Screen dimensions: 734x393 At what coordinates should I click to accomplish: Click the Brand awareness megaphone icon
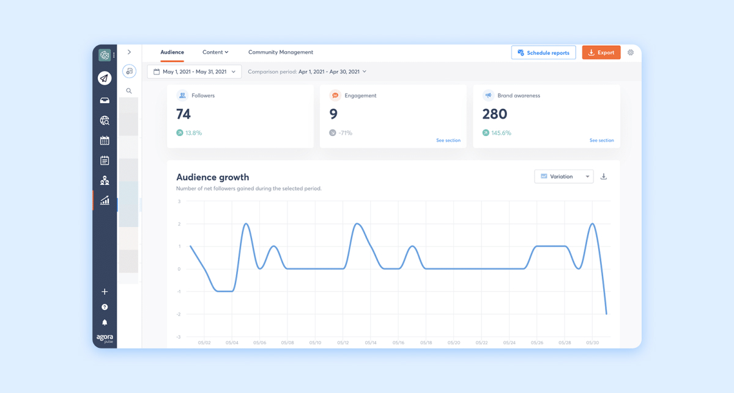488,96
